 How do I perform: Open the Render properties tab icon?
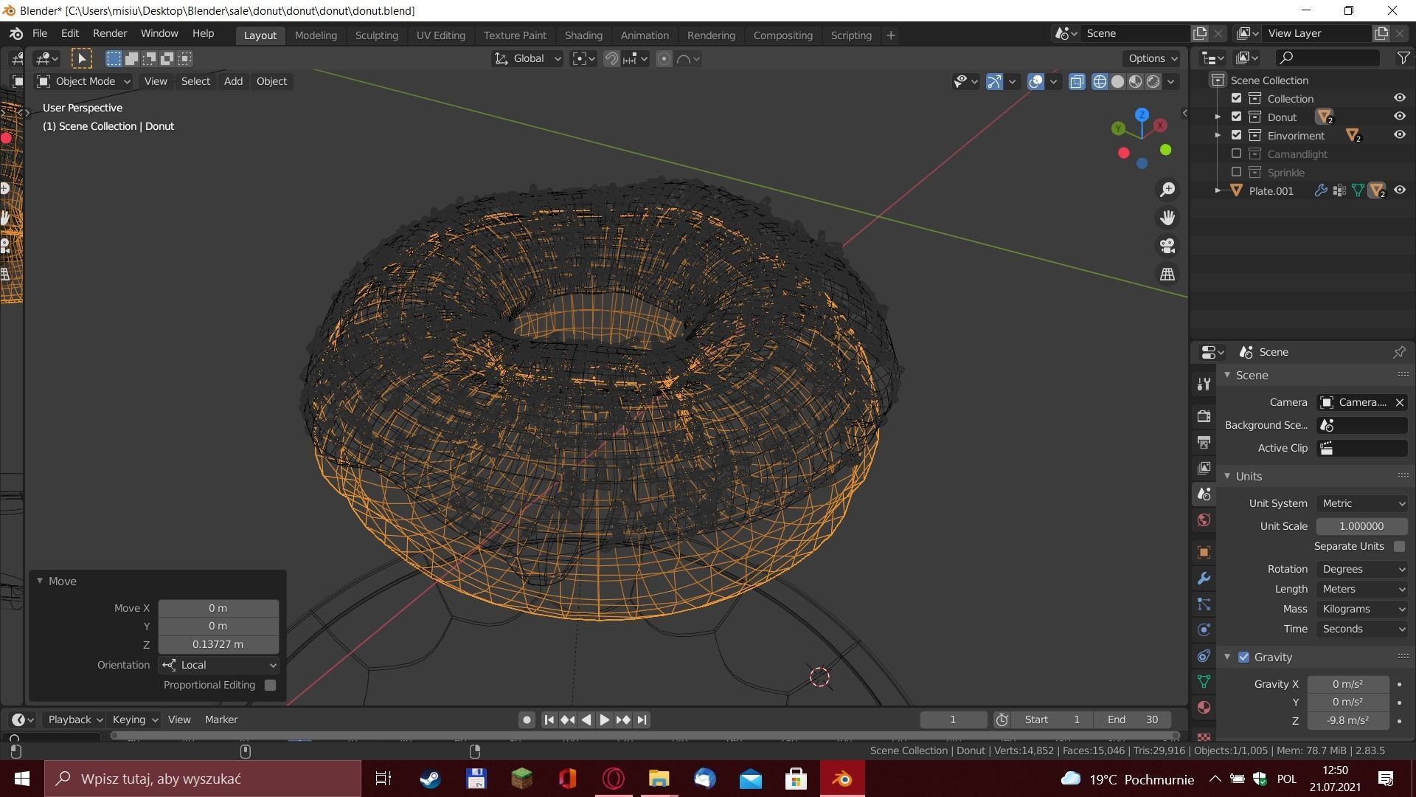coord(1204,416)
